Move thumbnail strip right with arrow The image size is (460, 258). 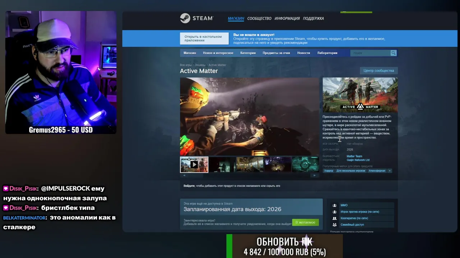pyautogui.click(x=314, y=175)
